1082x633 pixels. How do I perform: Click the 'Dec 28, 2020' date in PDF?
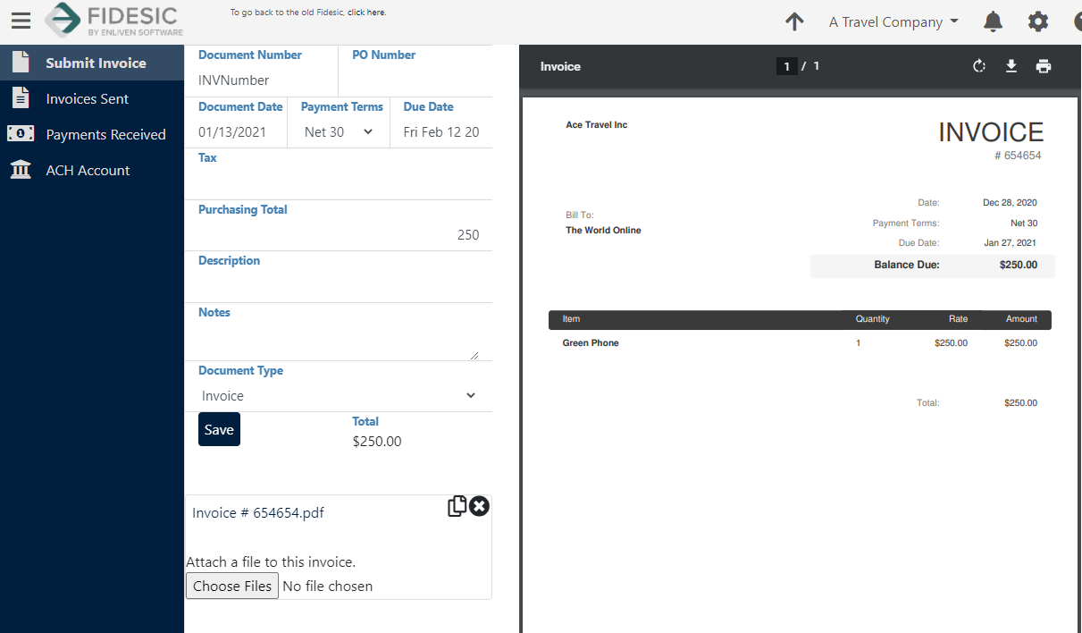[1010, 203]
